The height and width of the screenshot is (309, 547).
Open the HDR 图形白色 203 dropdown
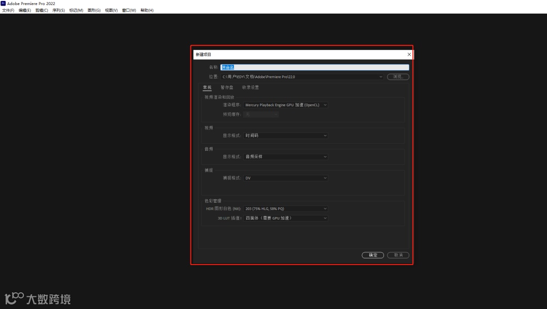285,209
